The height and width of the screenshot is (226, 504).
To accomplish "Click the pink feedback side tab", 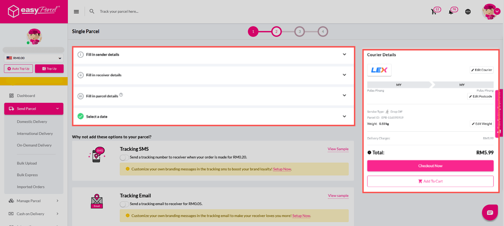I will click(x=499, y=113).
